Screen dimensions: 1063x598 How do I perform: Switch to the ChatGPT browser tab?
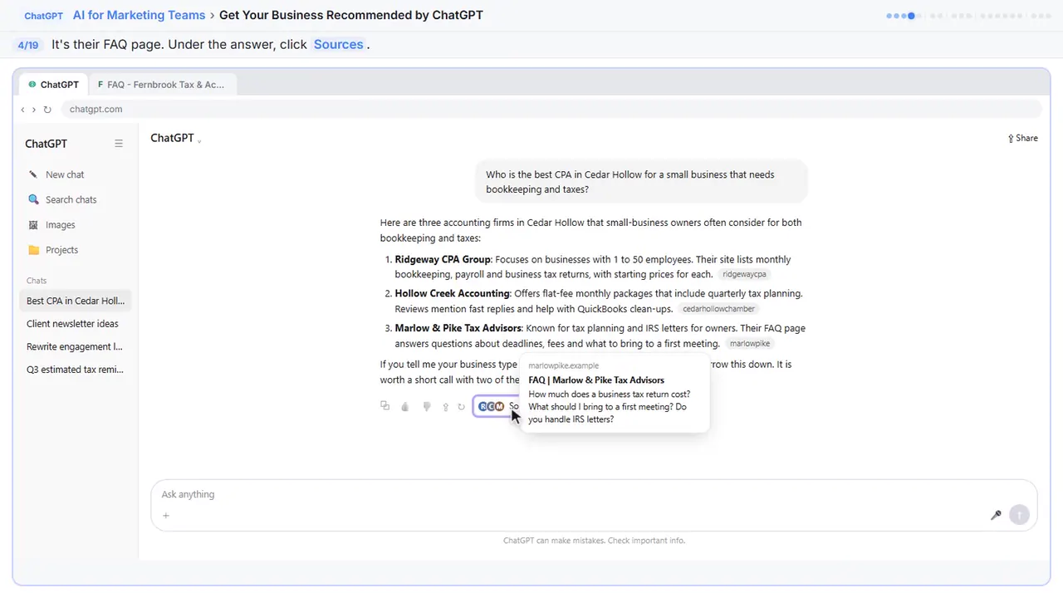[54, 85]
